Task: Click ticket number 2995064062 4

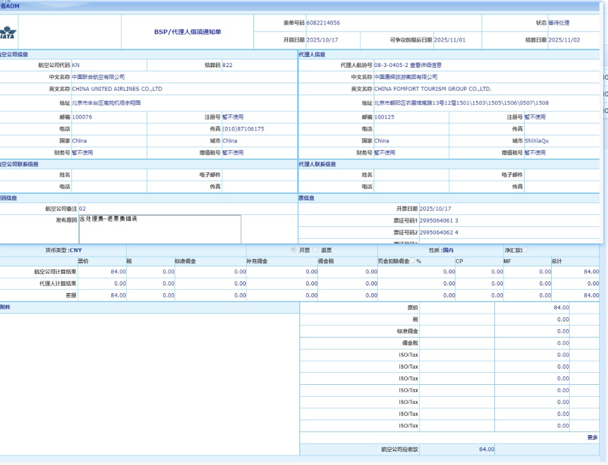Action: [x=439, y=232]
